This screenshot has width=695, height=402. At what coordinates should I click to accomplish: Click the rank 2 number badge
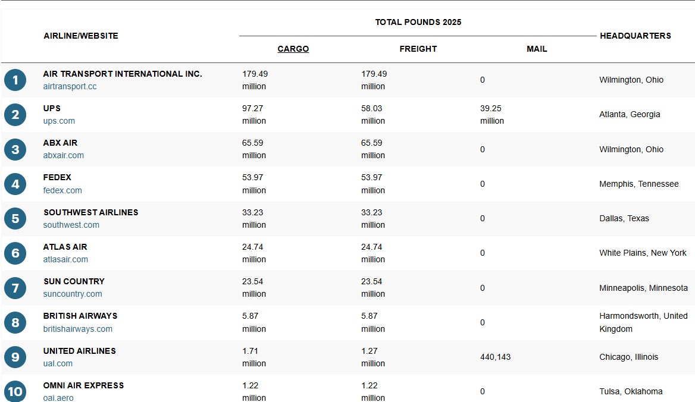click(15, 115)
